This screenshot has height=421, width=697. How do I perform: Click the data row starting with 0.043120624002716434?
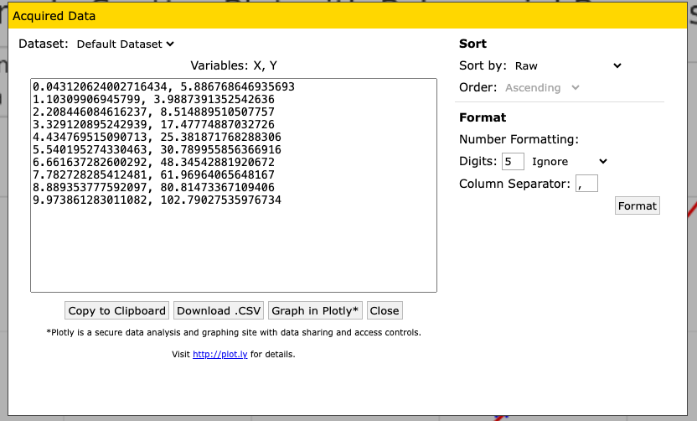pos(163,86)
